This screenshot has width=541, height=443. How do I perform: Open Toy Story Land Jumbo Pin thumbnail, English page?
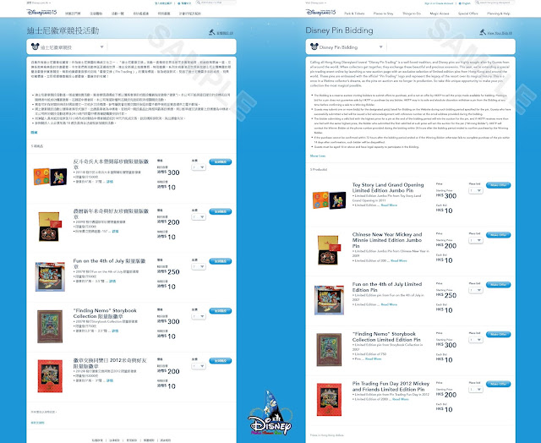(x=329, y=200)
